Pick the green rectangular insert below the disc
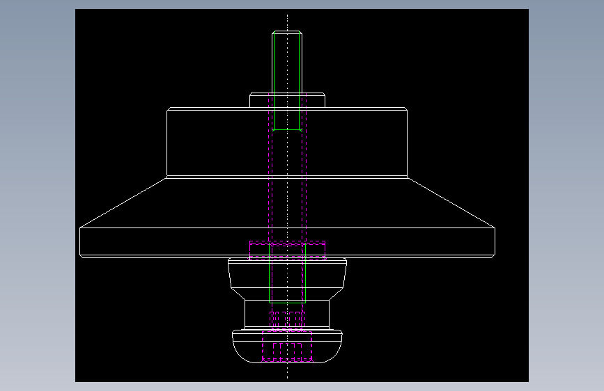This screenshot has width=604, height=391. tap(287, 273)
